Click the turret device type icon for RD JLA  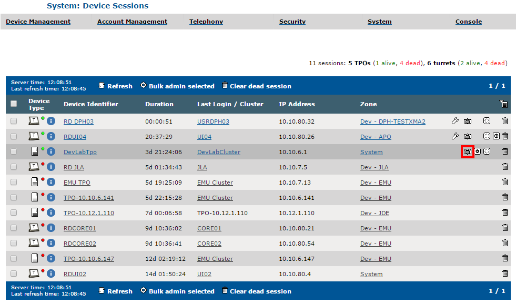(34, 167)
